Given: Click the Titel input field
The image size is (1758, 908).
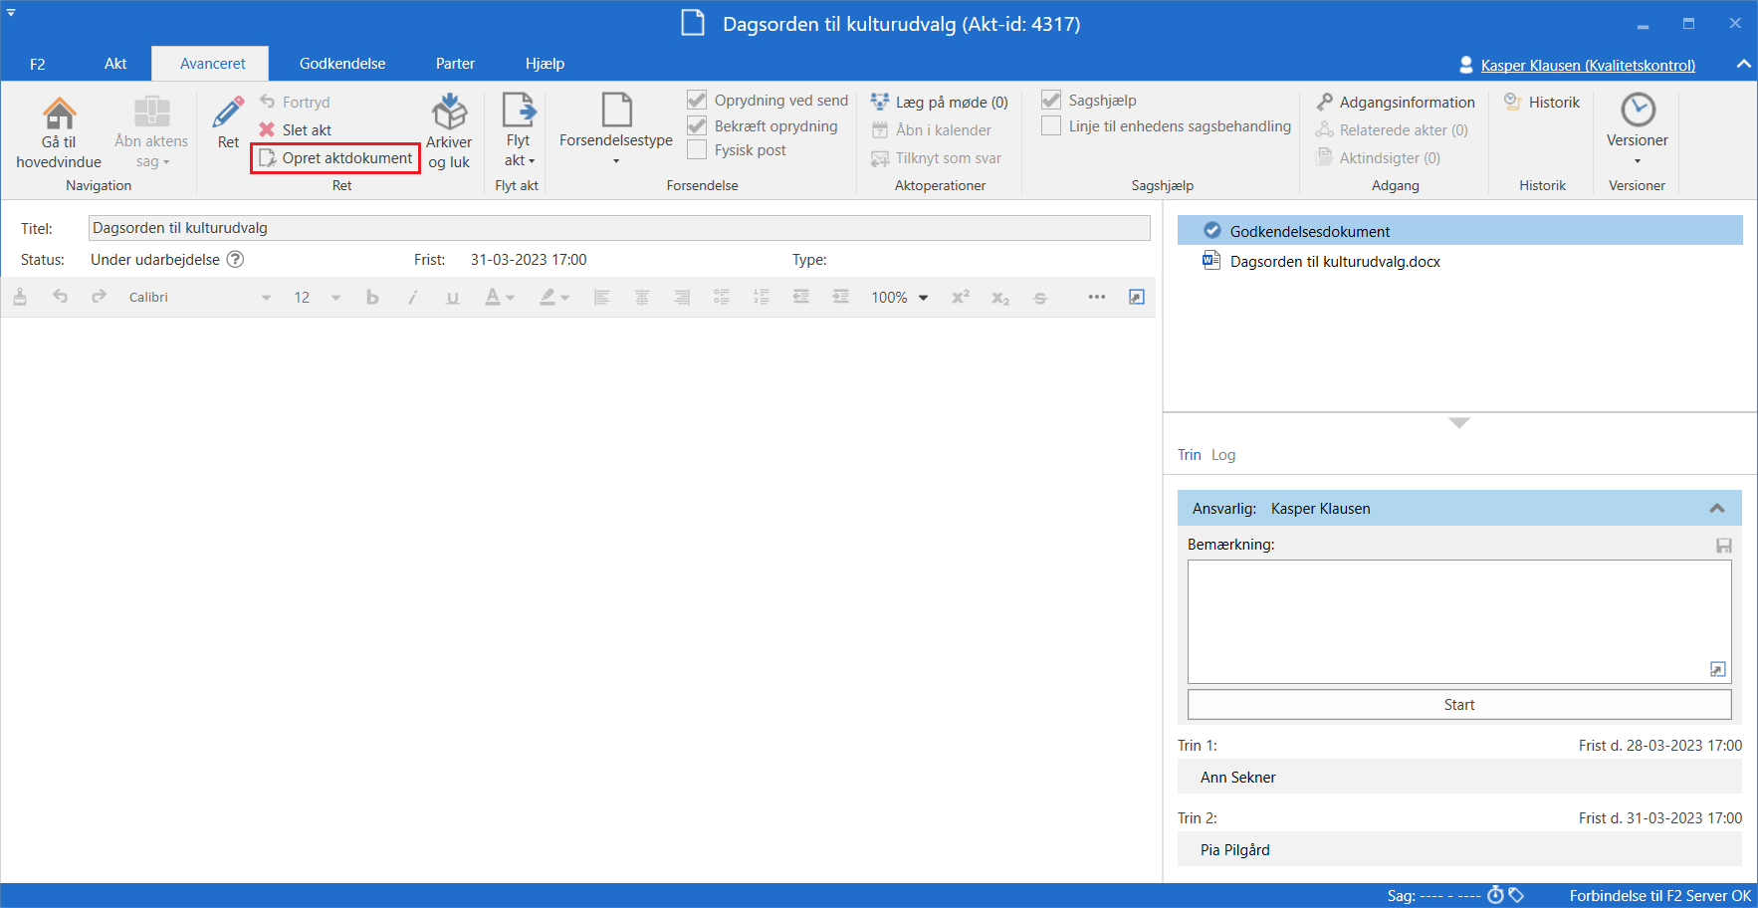Looking at the screenshot, I should [x=619, y=228].
